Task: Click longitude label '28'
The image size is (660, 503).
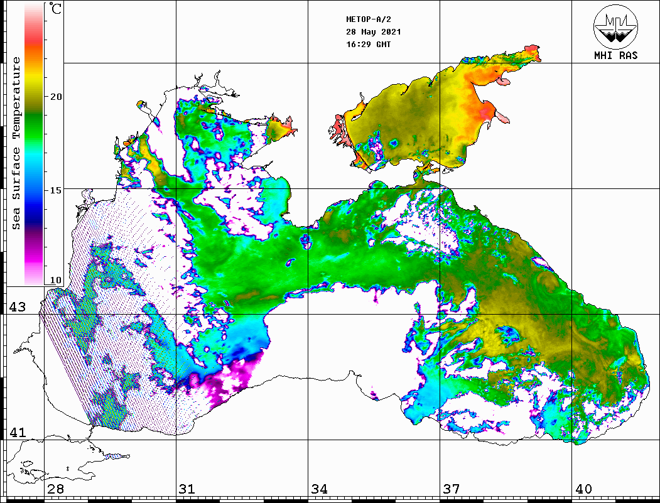Action: pos(55,489)
